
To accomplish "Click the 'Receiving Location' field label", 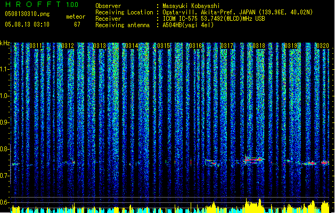I will click(124, 12).
